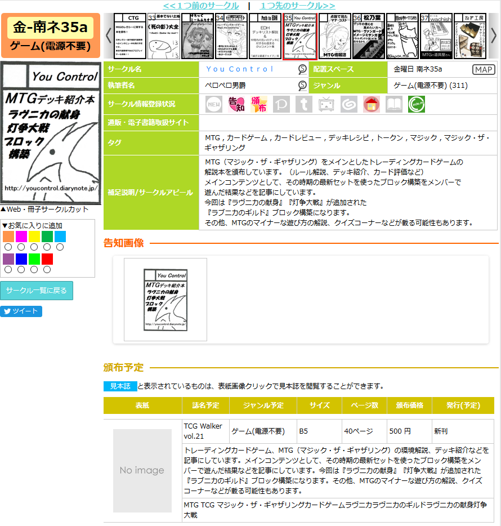
Task: Click genre value ゲーム(電源不要) (311)
Action: pyautogui.click(x=431, y=86)
